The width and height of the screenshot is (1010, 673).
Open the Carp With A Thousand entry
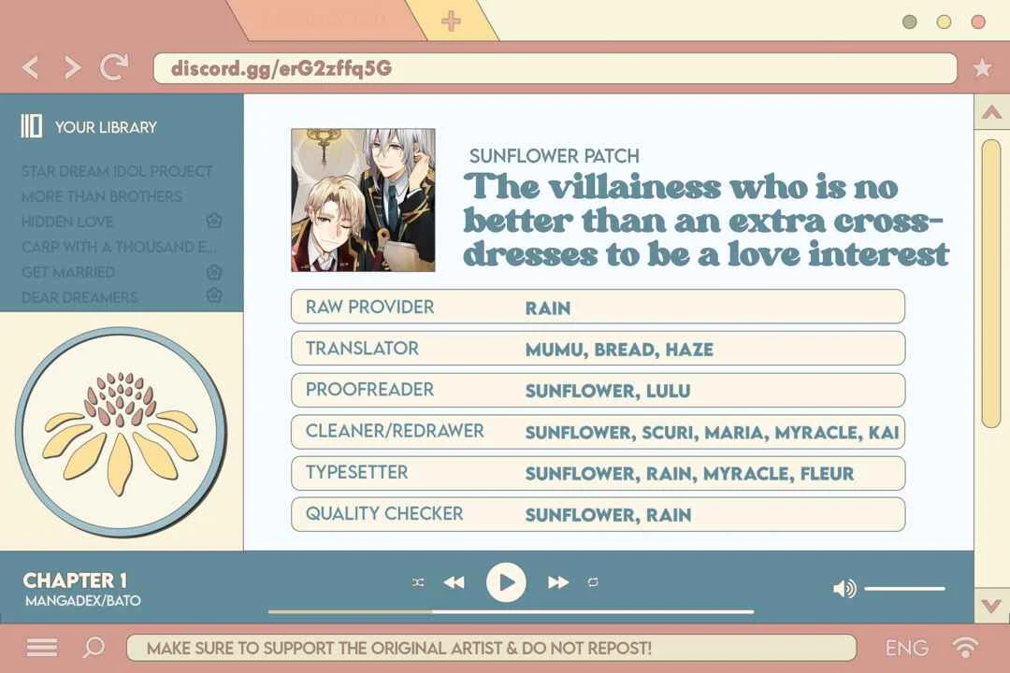119,247
